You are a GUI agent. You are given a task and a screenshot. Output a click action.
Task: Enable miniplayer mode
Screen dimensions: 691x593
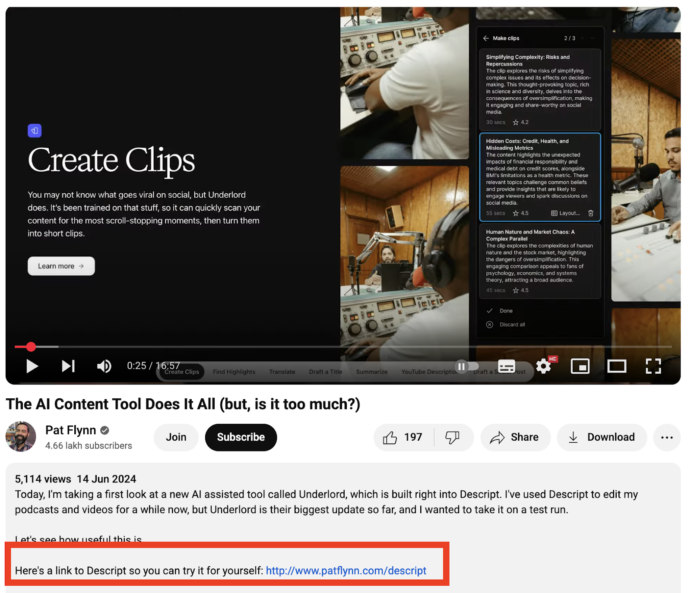580,366
